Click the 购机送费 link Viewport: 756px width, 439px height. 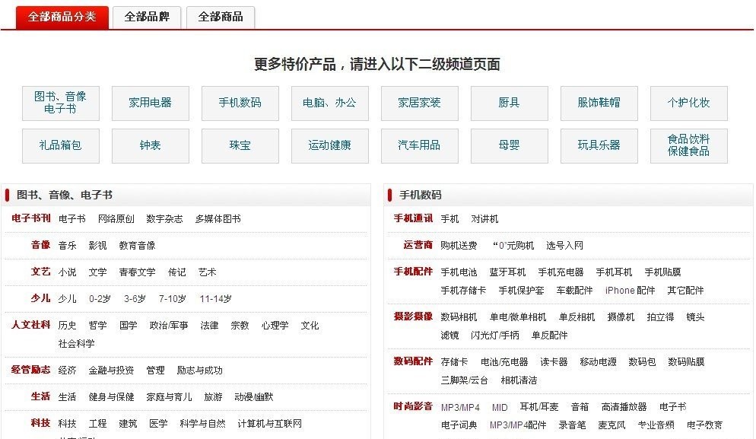459,246
